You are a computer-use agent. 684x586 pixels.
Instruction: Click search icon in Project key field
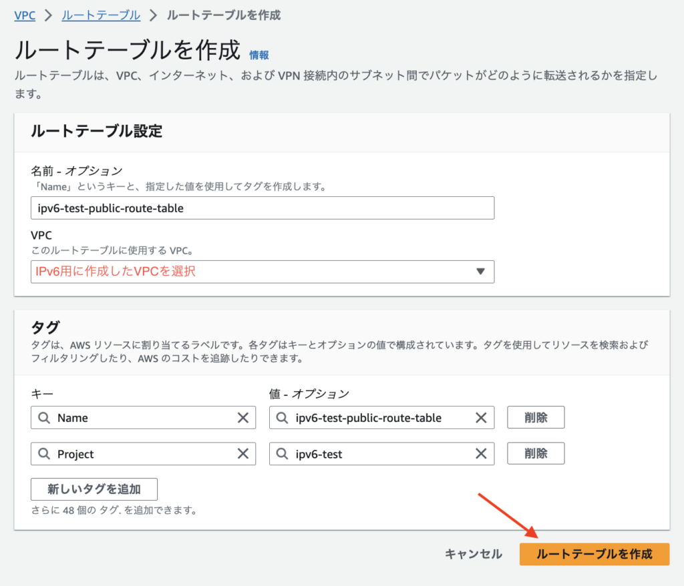click(44, 454)
